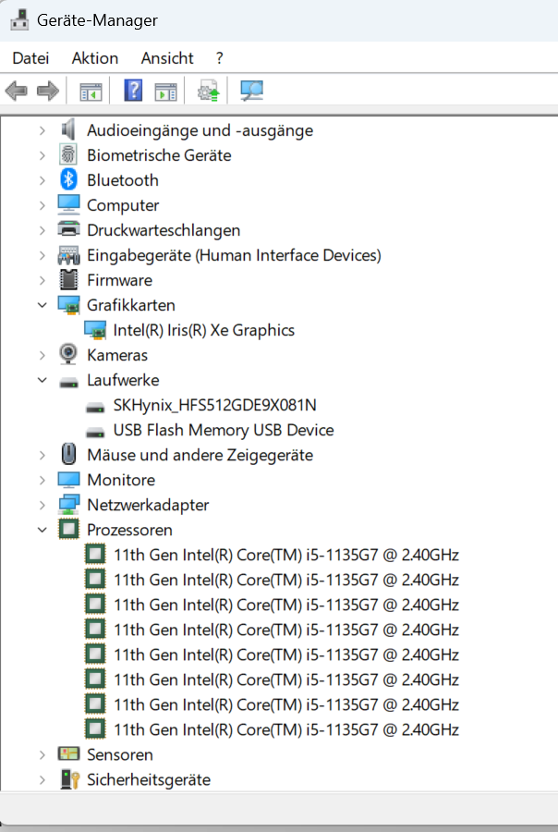Expand the Bluetooth category
The width and height of the screenshot is (558, 832).
click(x=42, y=180)
